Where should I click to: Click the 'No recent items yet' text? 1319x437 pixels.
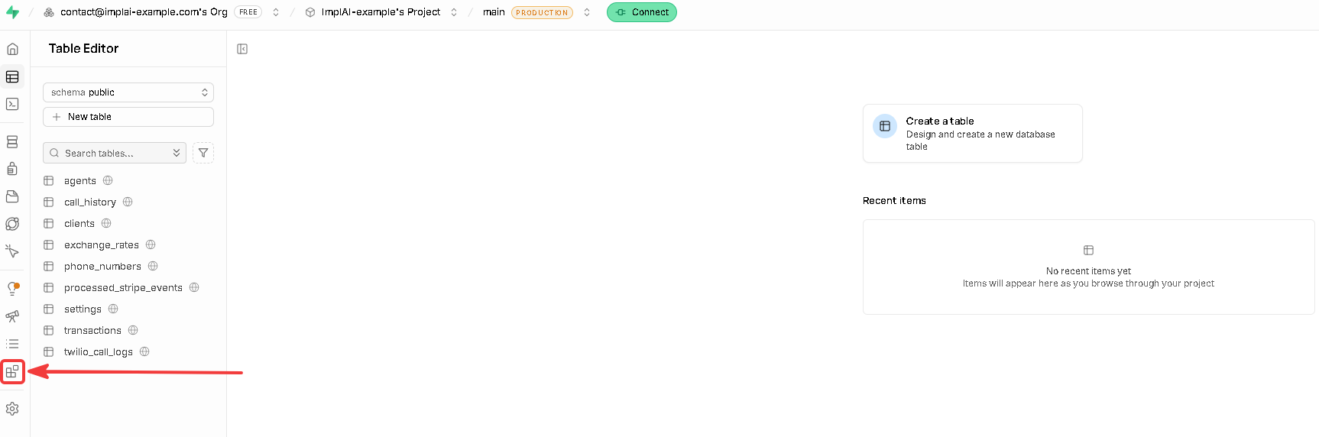pos(1088,271)
